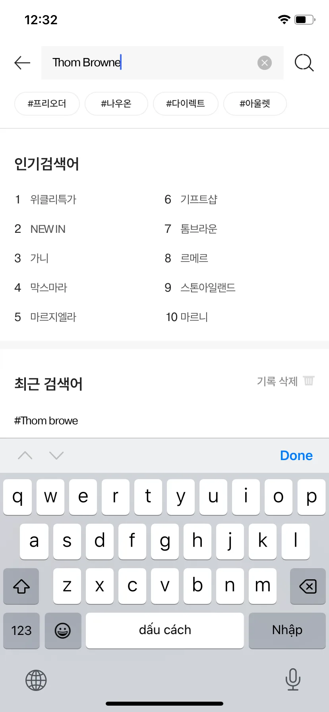The height and width of the screenshot is (712, 329).
Task: Switch to the 123 numeric keyboard
Action: 21,631
